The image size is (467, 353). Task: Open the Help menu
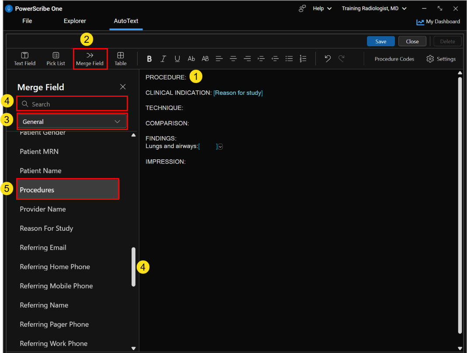(322, 8)
